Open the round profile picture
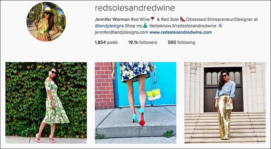This screenshot has height=149, width=271. (46, 22)
